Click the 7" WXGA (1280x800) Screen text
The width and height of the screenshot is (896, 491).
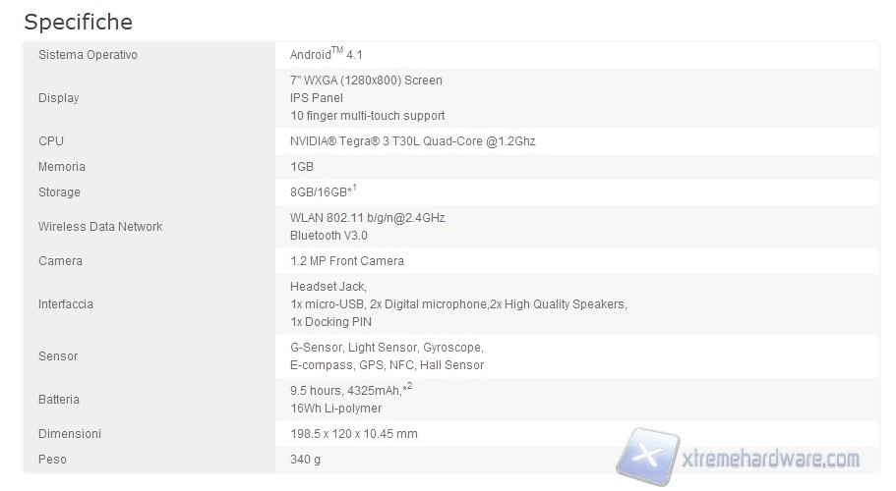point(366,81)
